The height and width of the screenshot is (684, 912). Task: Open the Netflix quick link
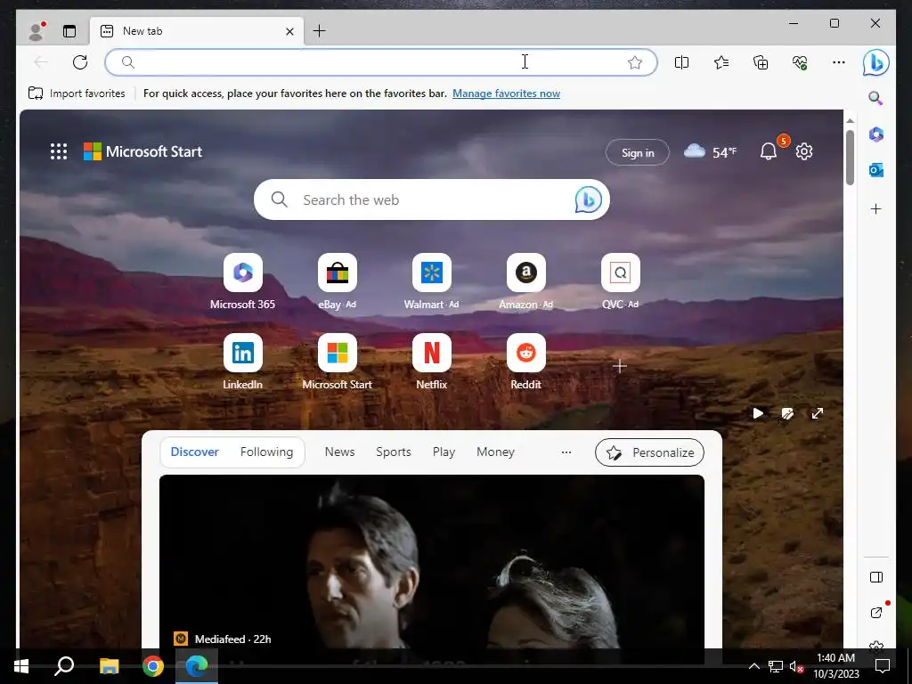click(x=432, y=362)
